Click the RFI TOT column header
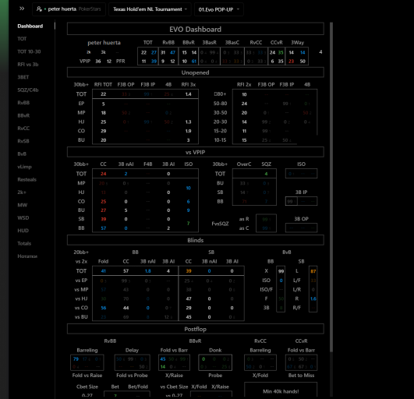Viewport: 414px width, 399px height. pos(103,85)
